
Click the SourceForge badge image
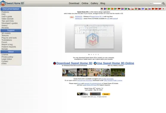pyautogui.click(x=95, y=94)
